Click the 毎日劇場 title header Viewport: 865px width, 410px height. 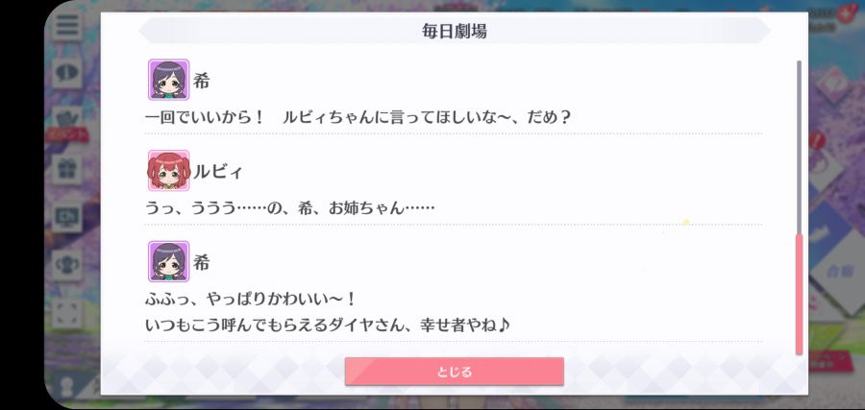[x=454, y=31]
